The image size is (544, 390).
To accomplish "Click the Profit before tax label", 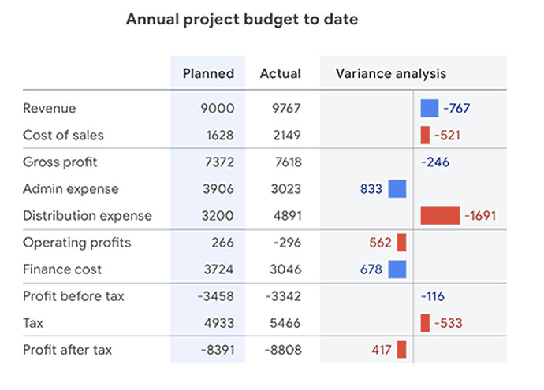I will click(73, 296).
